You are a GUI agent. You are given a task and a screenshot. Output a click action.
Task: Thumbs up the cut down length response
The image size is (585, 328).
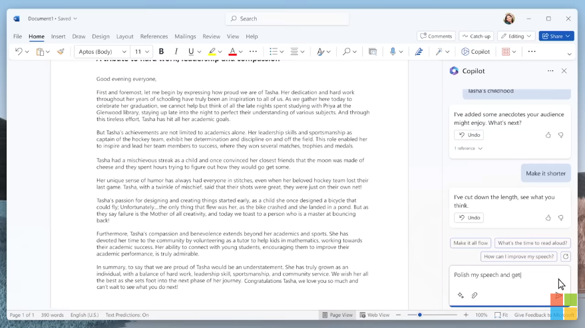tap(548, 218)
